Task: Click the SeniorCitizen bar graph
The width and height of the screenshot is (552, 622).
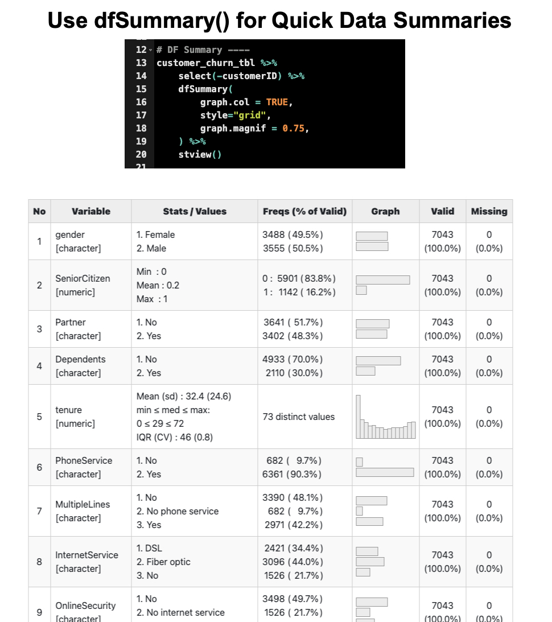Action: [x=382, y=285]
